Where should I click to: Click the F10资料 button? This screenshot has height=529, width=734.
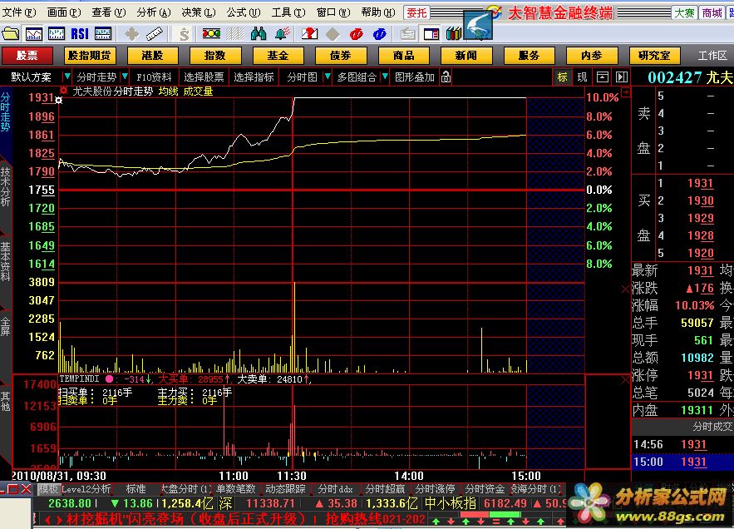[x=154, y=77]
